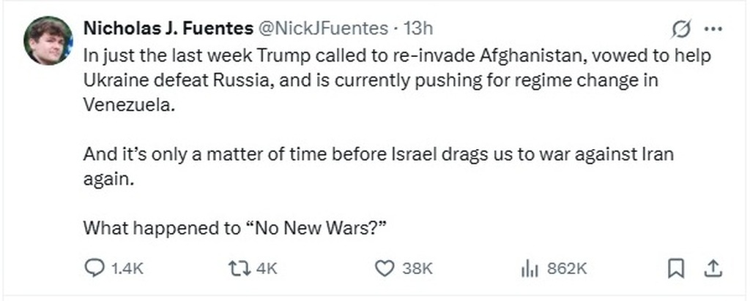Click the 4K reposts count
750x301 pixels.
(267, 269)
